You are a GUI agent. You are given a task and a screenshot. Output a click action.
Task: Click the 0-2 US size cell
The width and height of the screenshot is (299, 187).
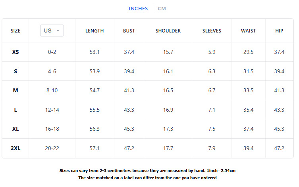click(52, 52)
